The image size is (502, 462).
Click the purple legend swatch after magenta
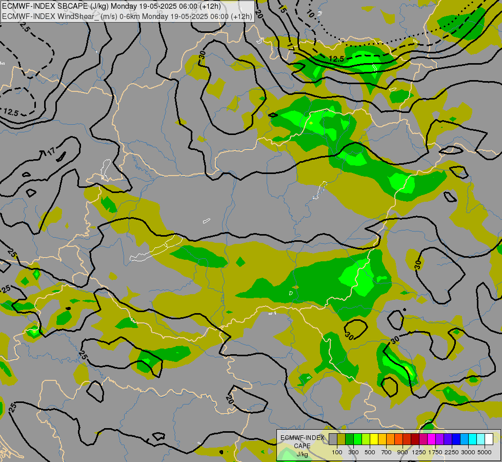tap(439, 439)
